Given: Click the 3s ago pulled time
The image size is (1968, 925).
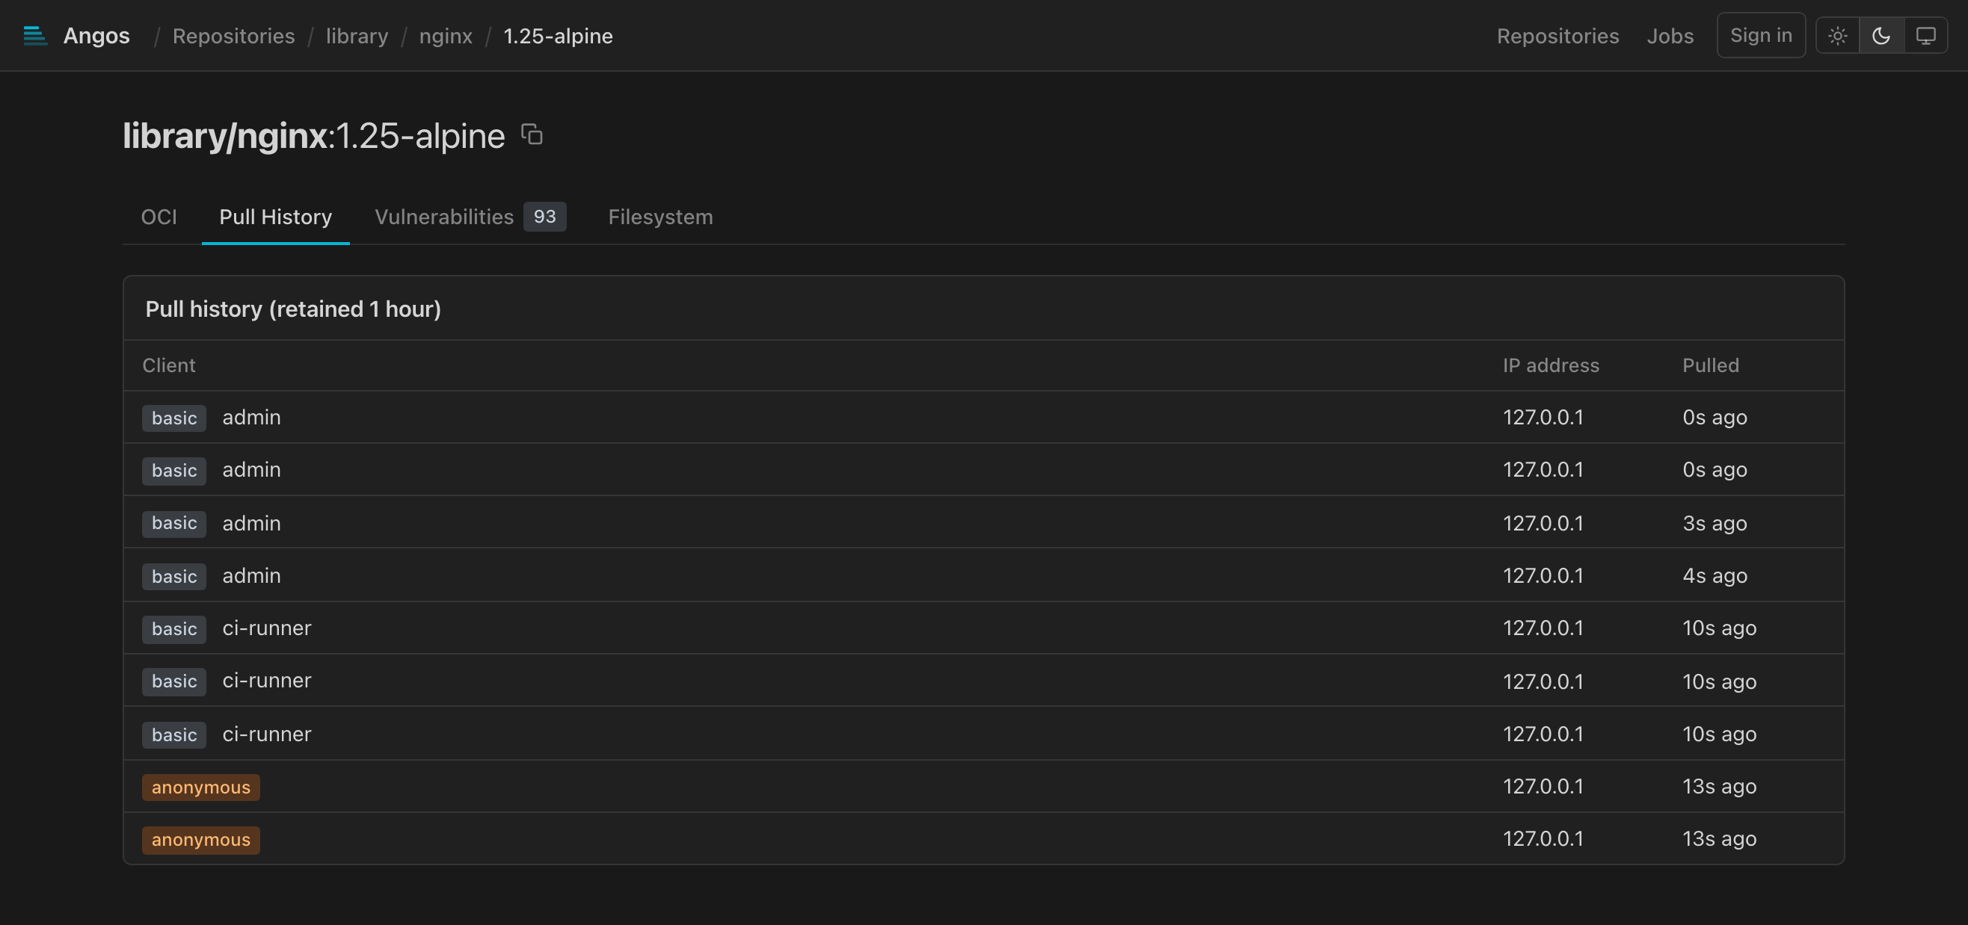Looking at the screenshot, I should click(x=1715, y=524).
